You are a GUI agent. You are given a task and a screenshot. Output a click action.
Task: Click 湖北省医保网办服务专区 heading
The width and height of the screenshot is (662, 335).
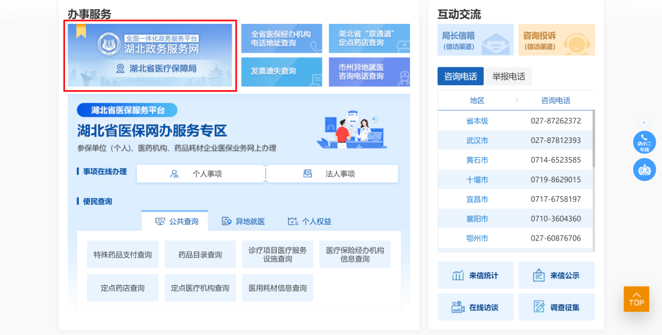click(x=152, y=131)
